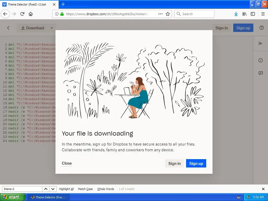The width and height of the screenshot is (268, 201).
Task: Open the Firefox hamburger menu
Action: (263, 14)
